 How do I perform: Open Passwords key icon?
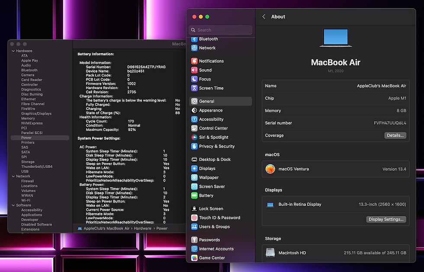[194, 240]
